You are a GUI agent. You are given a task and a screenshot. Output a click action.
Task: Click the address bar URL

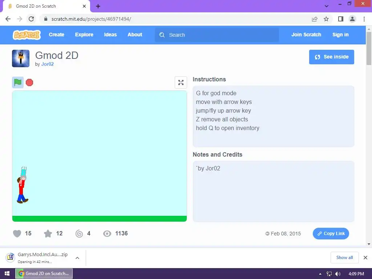coord(91,19)
